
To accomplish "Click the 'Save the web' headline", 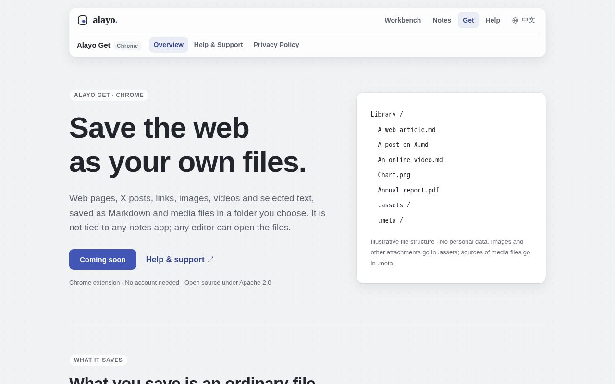I will coord(159,128).
